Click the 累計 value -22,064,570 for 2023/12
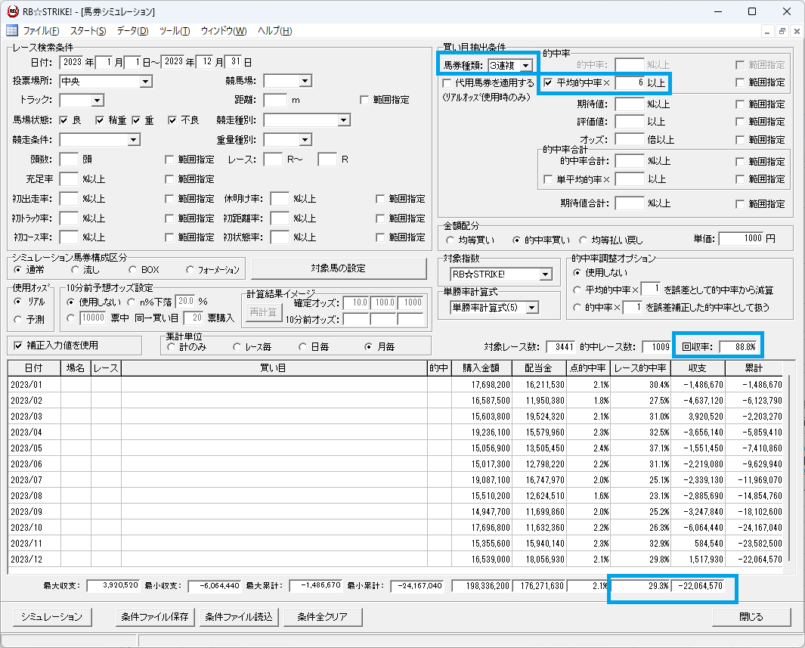Image resolution: width=805 pixels, height=648 pixels. (760, 560)
